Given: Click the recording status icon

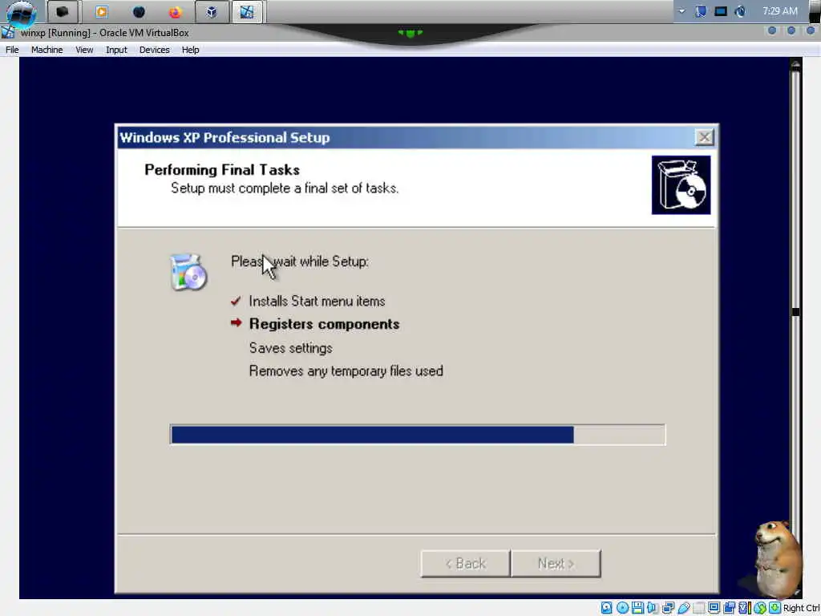Looking at the screenshot, I should 729,608.
